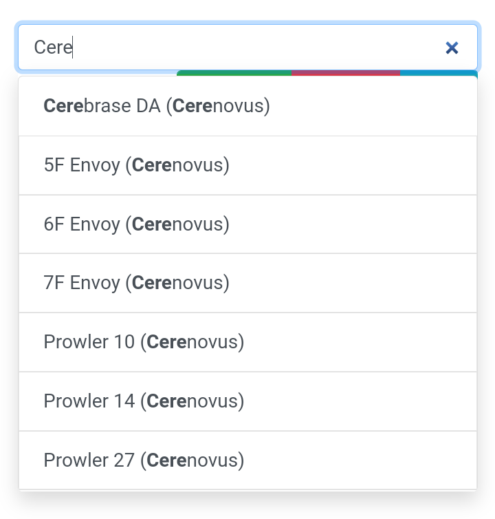Clear the search field with the X icon

coord(452,47)
